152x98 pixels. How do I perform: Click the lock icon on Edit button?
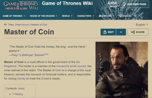coord(105,32)
